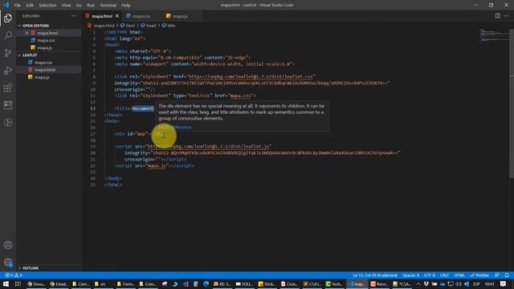This screenshot has width=514, height=289.
Task: Change indentation via Spaces: 4
Action: click(x=410, y=275)
